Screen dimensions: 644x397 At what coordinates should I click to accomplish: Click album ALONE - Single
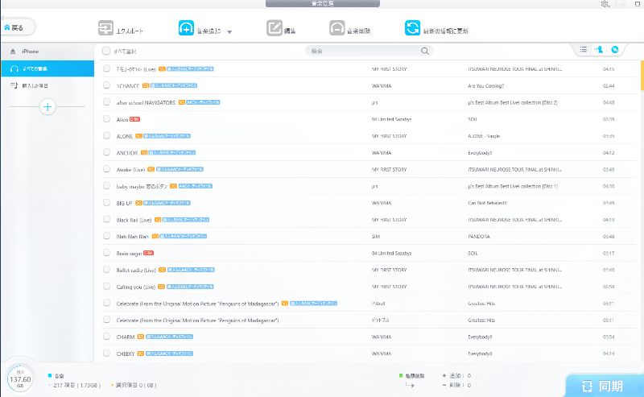[x=484, y=136]
